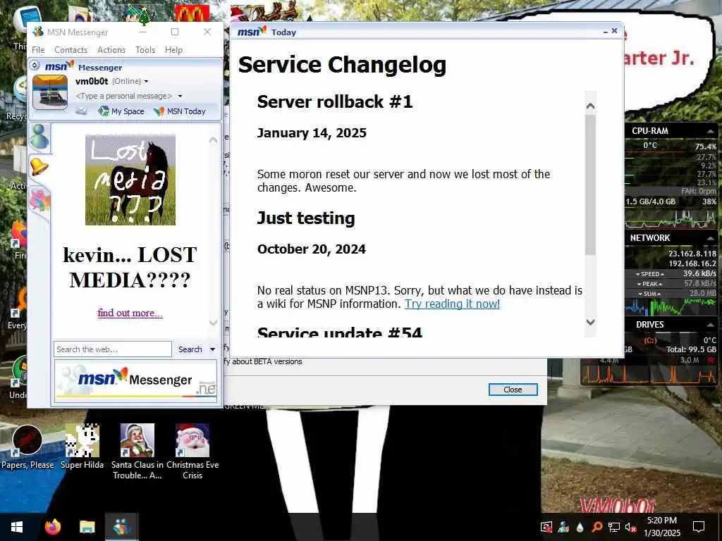Open the Super Hilda desktop shortcut
The height and width of the screenshot is (541, 722).
82,447
